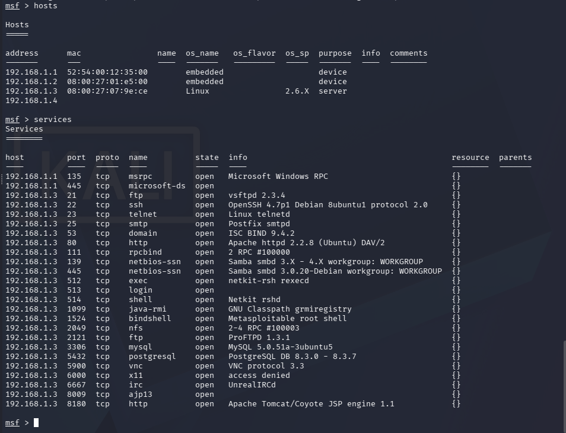Click port number 8180
The width and height of the screenshot is (566, 433).
coord(76,404)
